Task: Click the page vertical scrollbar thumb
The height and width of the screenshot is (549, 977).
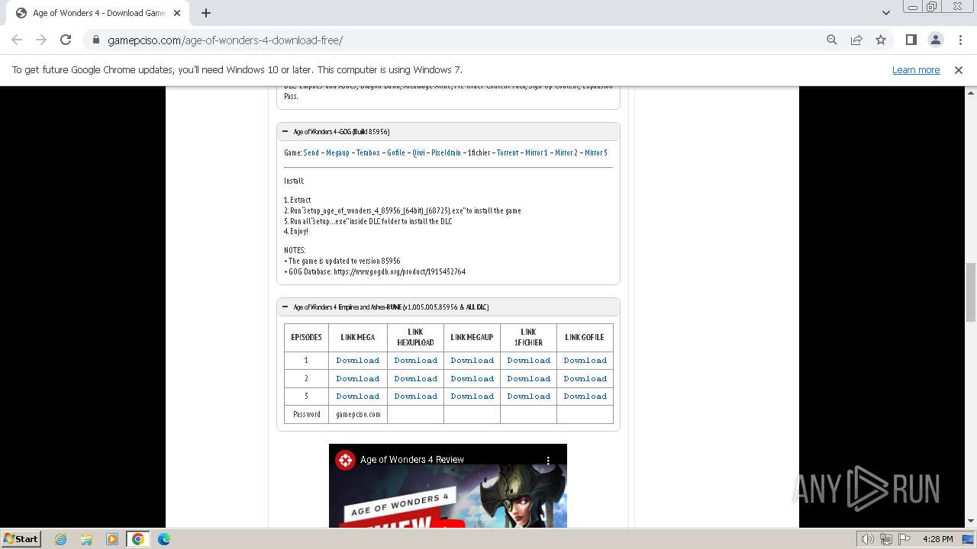Action: click(971, 292)
